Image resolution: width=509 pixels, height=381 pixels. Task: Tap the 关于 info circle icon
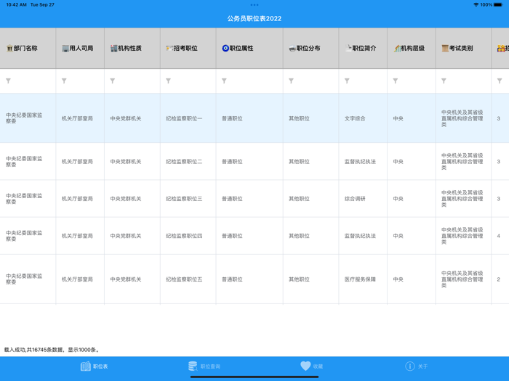pyautogui.click(x=410, y=366)
